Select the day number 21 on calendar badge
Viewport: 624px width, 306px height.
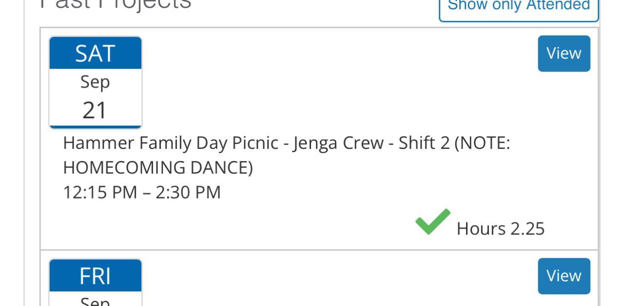(95, 110)
